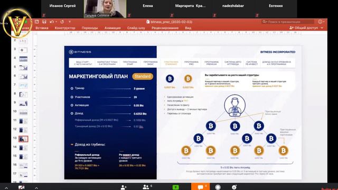
Task: Open the Слайд-шоу ribbon tab
Action: tap(136, 28)
